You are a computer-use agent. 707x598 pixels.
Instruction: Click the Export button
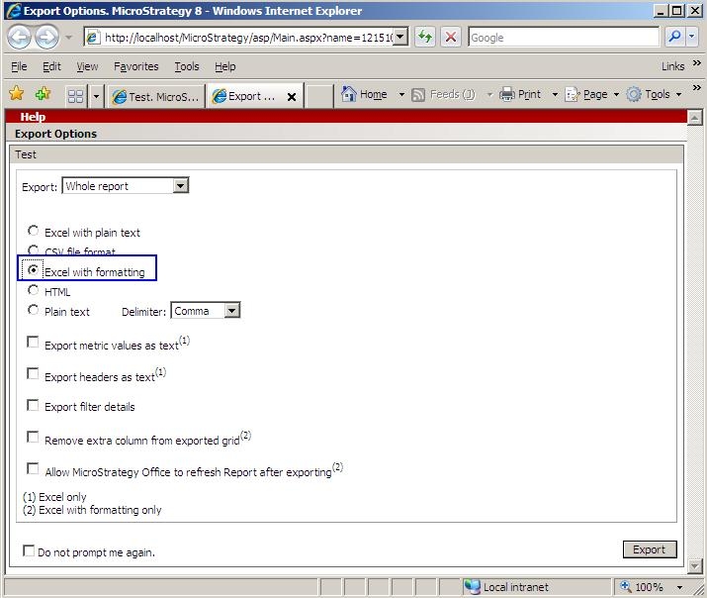(649, 549)
